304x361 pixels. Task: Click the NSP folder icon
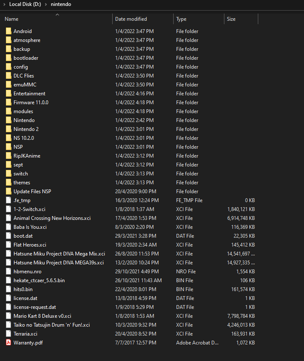8,147
